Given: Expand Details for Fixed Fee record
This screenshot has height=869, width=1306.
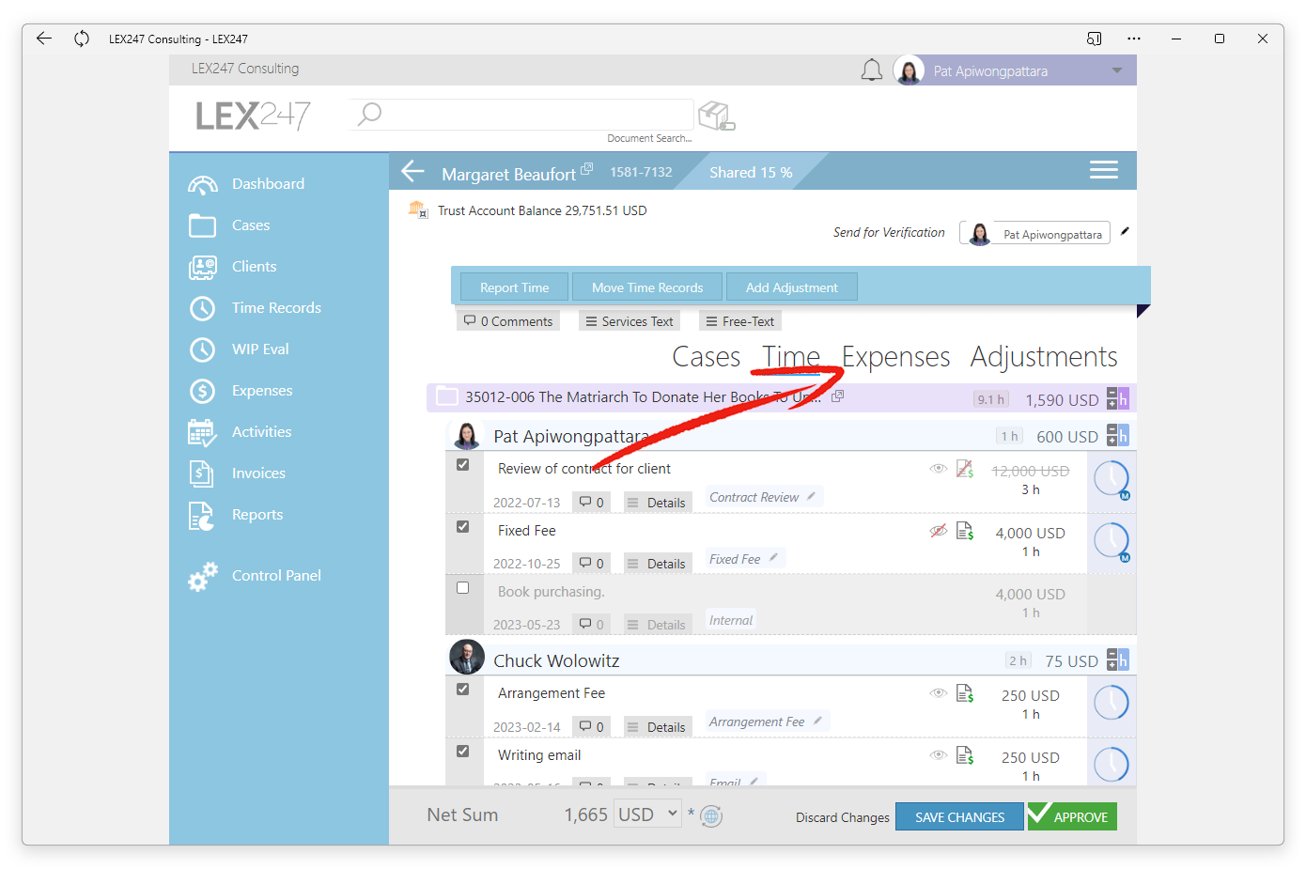Looking at the screenshot, I should tap(656, 564).
